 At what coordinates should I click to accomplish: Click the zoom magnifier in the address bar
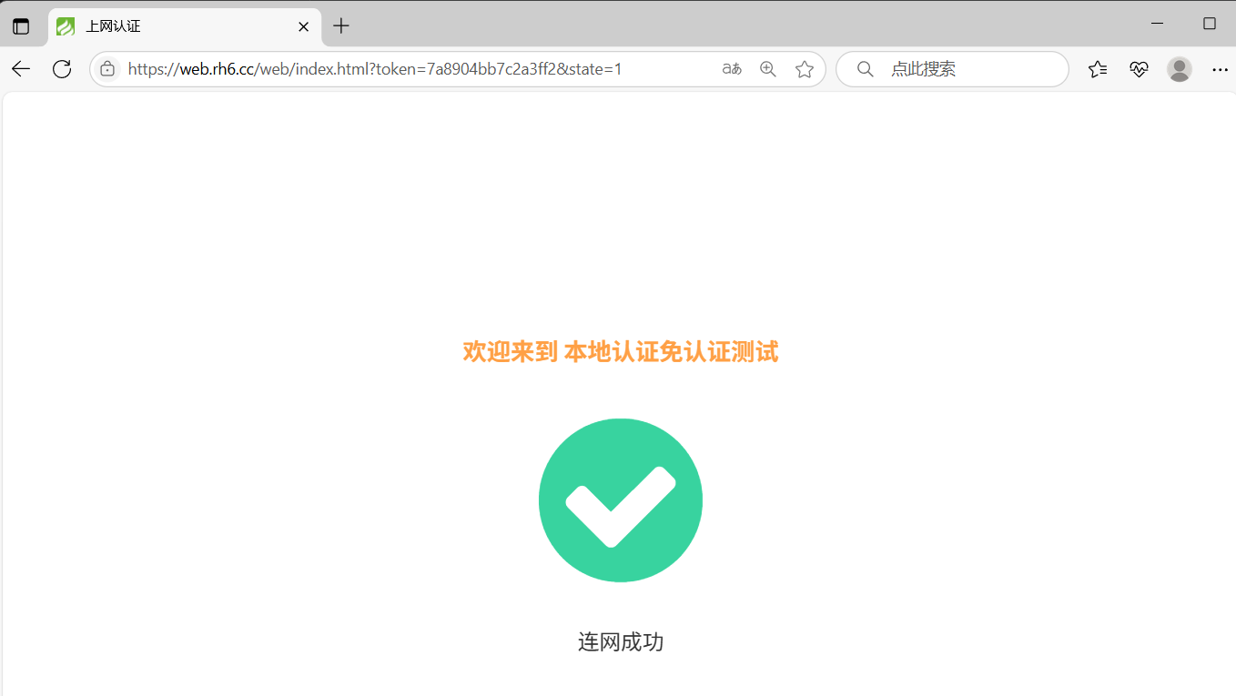[768, 69]
